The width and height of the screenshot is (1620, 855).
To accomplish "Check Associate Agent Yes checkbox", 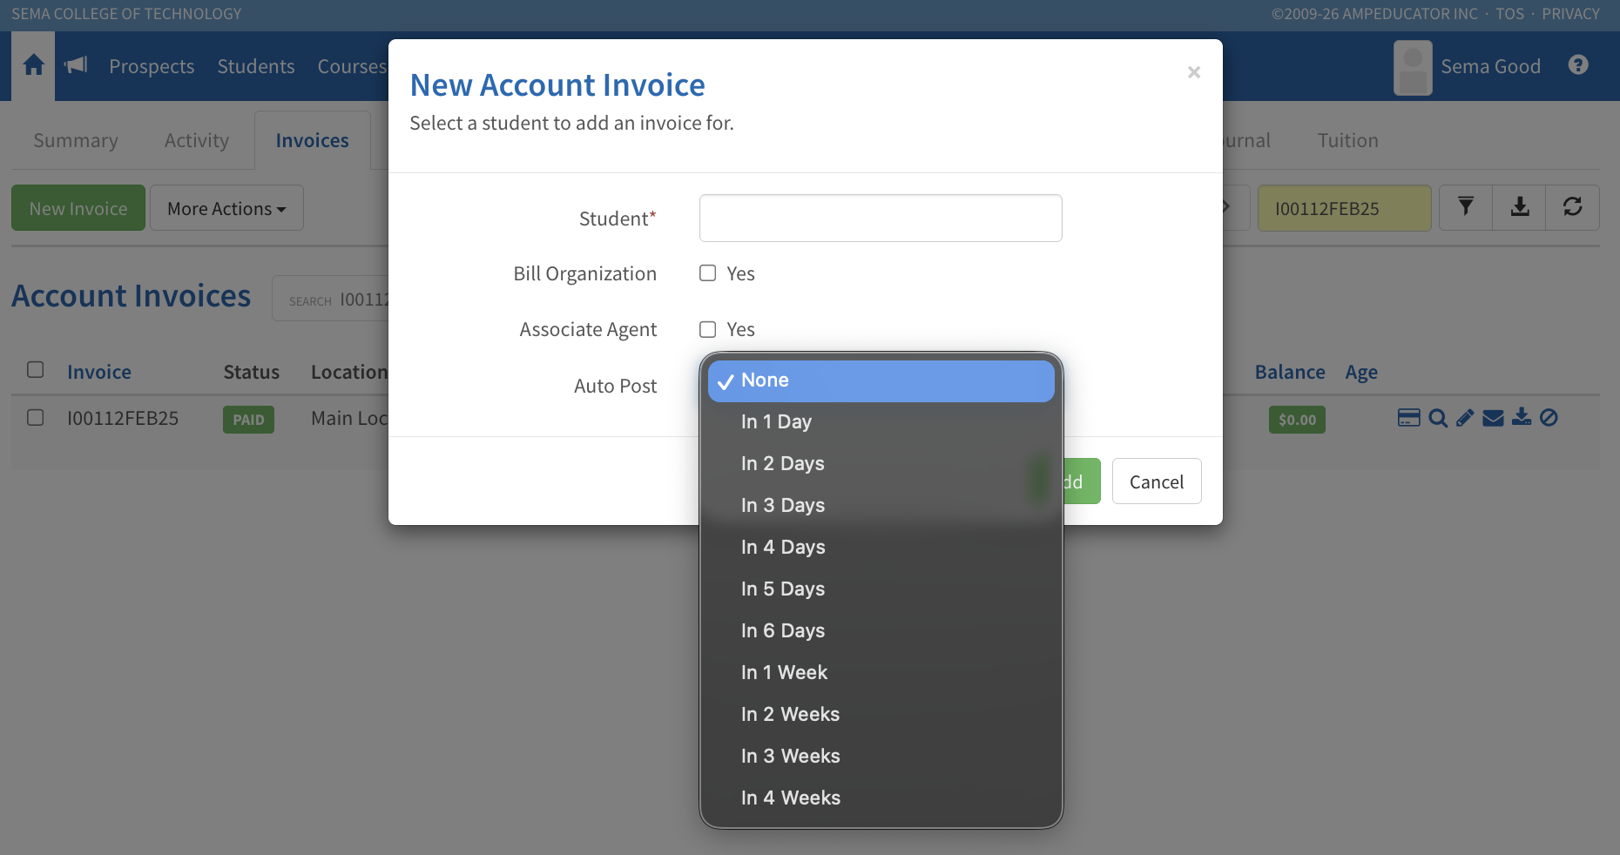I will 708,329.
